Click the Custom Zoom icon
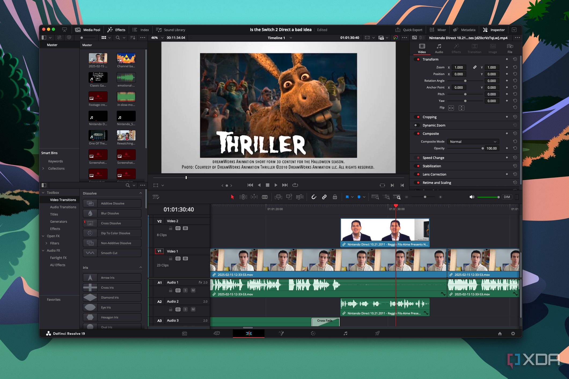The width and height of the screenshot is (569, 379). coord(397,197)
